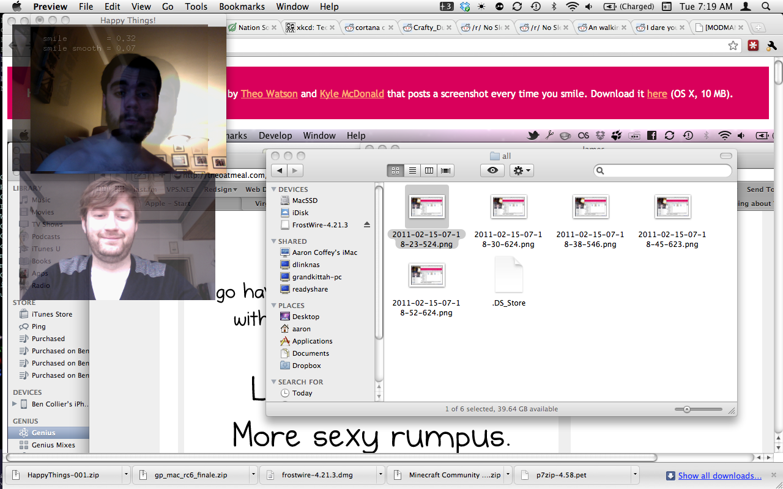Adjust the Finder icon size slider

687,410
